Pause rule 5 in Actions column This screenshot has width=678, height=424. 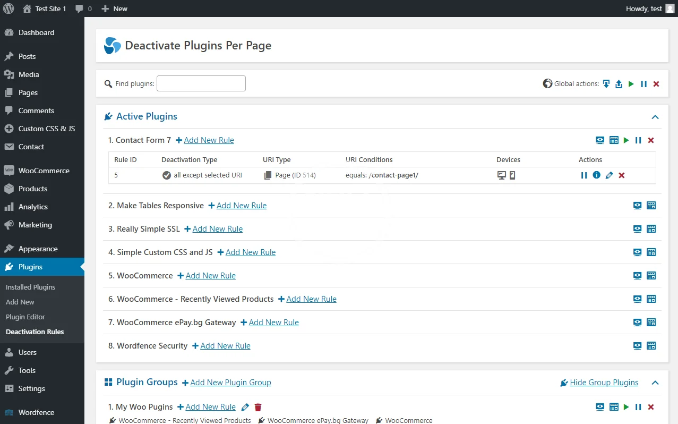tap(584, 175)
